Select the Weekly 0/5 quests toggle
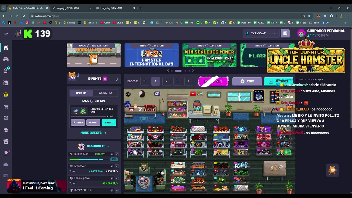 pyautogui.click(x=106, y=93)
